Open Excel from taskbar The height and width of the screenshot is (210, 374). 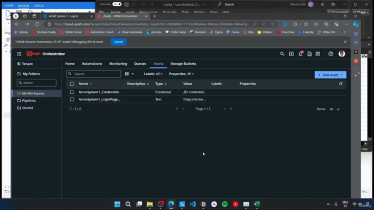point(257,204)
